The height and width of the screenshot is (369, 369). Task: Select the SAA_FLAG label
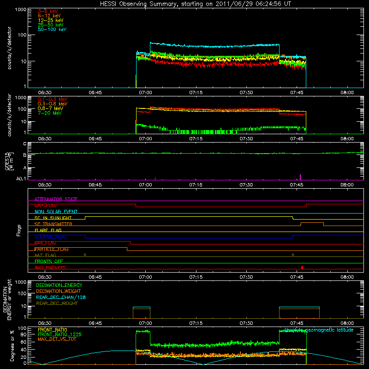click(x=45, y=243)
